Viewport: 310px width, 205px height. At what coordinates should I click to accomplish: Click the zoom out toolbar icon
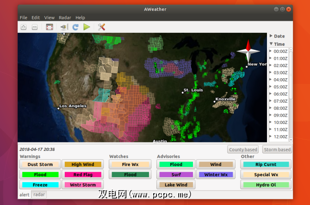(35, 27)
